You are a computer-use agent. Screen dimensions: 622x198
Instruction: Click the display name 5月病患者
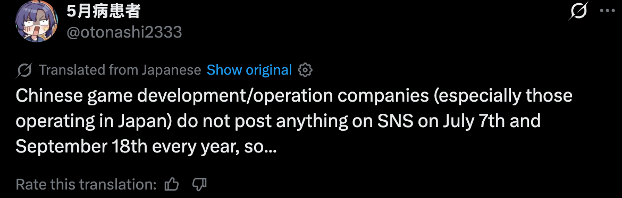click(103, 12)
